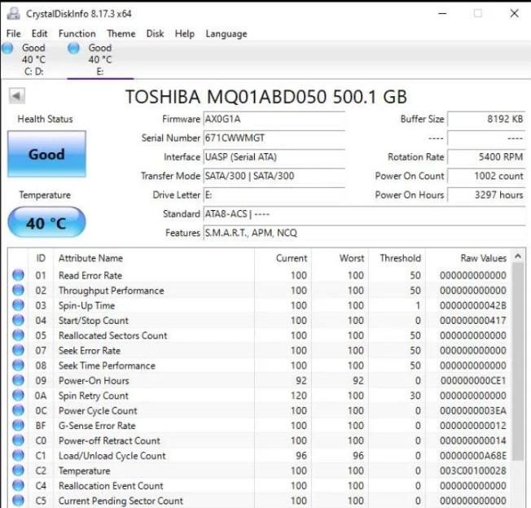Select the Load/Unload Cycle Count row text
Image resolution: width=531 pixels, height=508 pixels.
[112, 456]
